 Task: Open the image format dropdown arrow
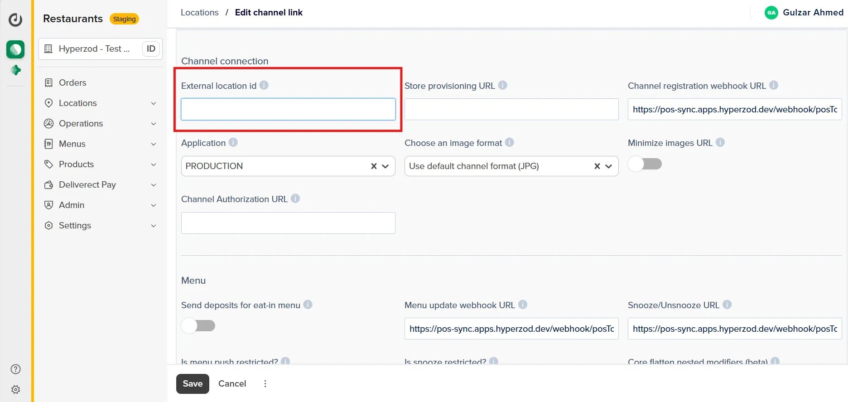[609, 166]
